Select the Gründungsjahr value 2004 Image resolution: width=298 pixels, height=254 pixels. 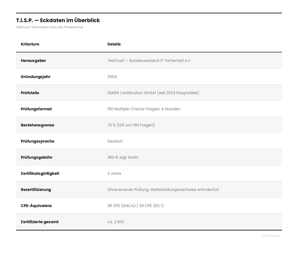coord(112,77)
